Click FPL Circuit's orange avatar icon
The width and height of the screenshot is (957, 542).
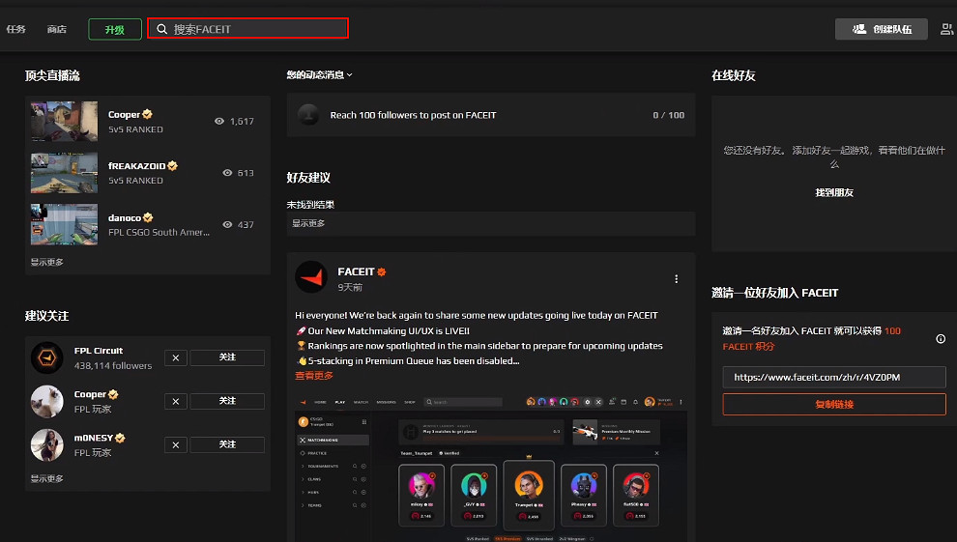47,357
